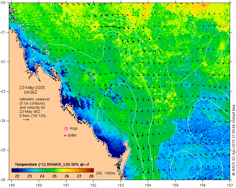The height and width of the screenshot is (188, 236).
Task: Click colorbar tick label "28"
Action: [91, 176]
